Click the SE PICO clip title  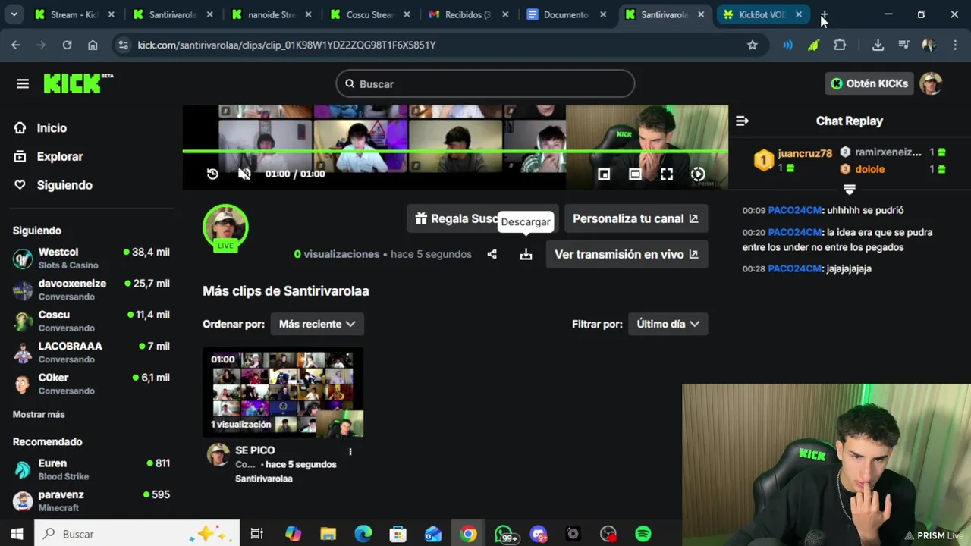(255, 450)
